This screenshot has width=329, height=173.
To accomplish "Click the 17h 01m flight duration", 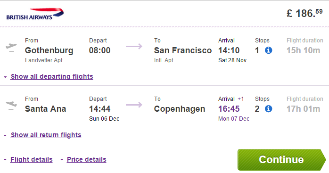I will point(304,109).
